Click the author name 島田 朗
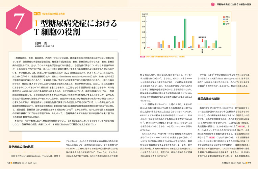Viewport: 258px width, 169px height. (41, 43)
